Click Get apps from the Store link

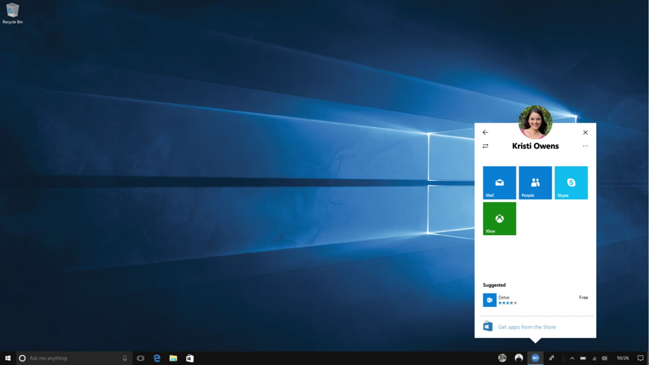(526, 327)
